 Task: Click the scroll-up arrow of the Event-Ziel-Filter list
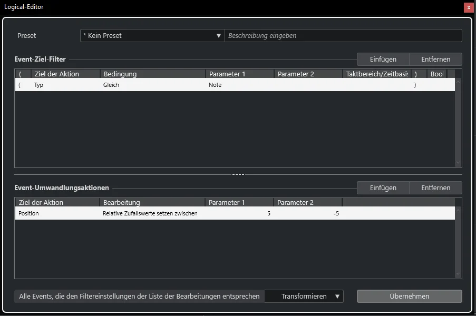(x=458, y=82)
